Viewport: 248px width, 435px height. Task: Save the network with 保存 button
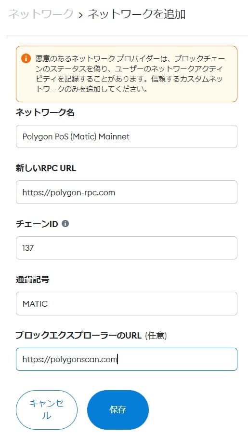click(118, 410)
